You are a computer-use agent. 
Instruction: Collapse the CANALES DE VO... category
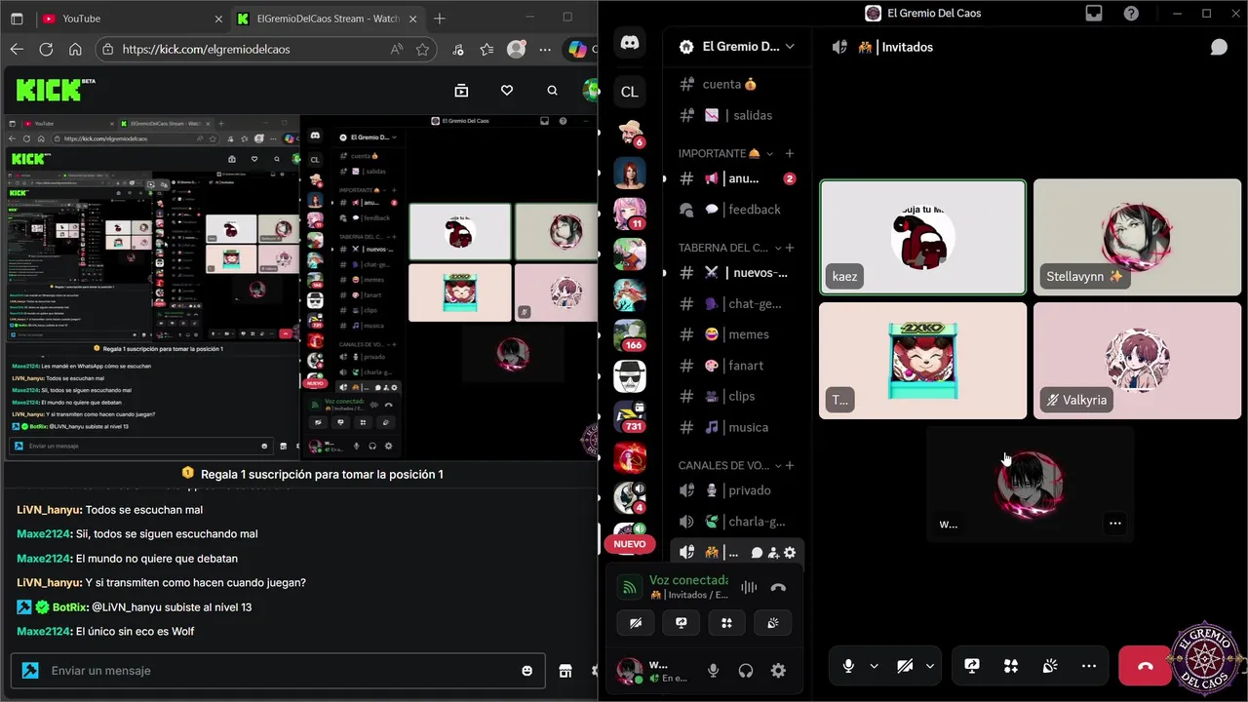pyautogui.click(x=729, y=465)
